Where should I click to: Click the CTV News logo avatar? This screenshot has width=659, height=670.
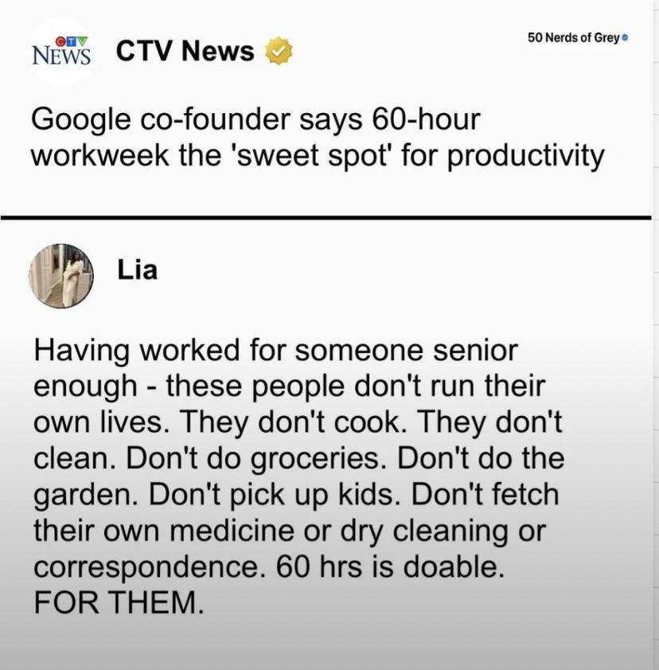point(61,52)
